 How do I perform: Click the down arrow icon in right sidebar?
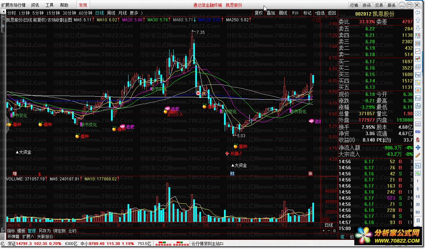tap(418, 28)
